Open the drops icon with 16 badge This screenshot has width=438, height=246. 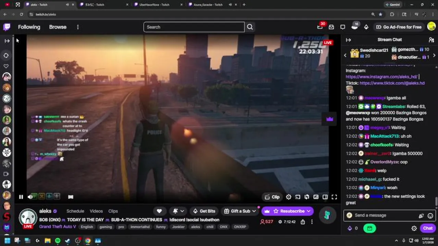(x=355, y=27)
